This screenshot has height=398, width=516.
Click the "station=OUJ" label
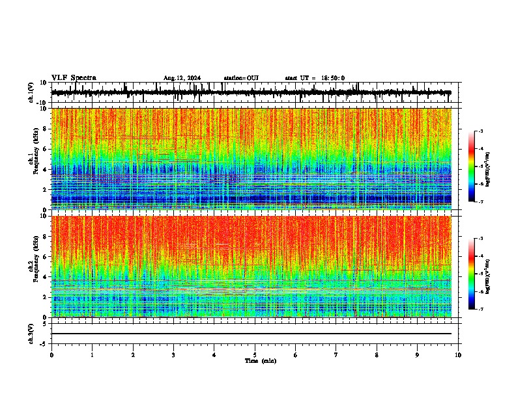(241, 78)
